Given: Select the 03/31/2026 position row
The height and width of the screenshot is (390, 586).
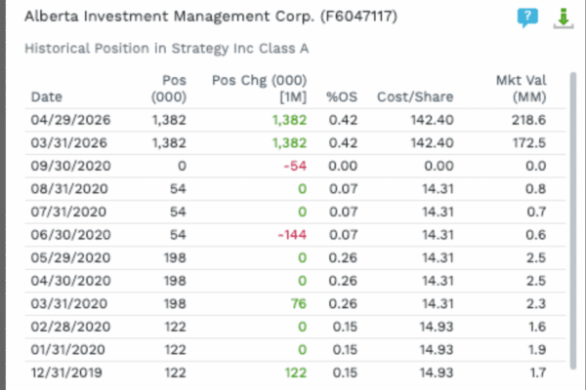Looking at the screenshot, I should coord(295,143).
